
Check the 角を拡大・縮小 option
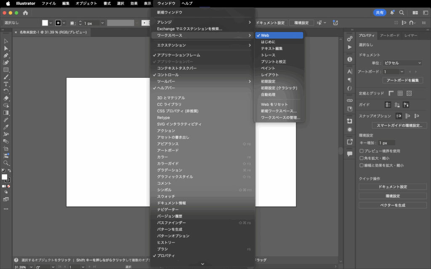[362, 158]
